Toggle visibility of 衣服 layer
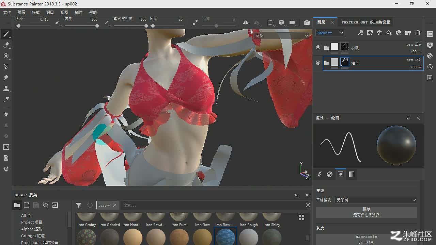This screenshot has width=436, height=245. (318, 48)
